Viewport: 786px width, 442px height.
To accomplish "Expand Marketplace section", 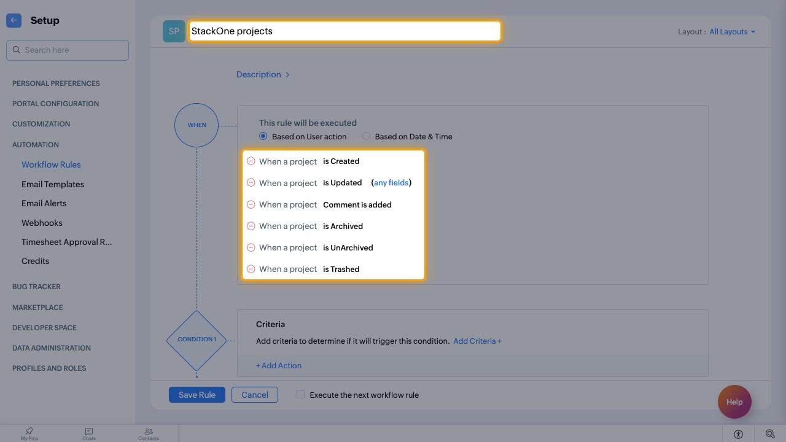I will point(37,308).
